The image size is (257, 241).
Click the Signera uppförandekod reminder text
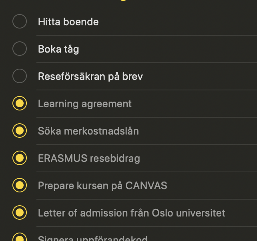(93, 239)
